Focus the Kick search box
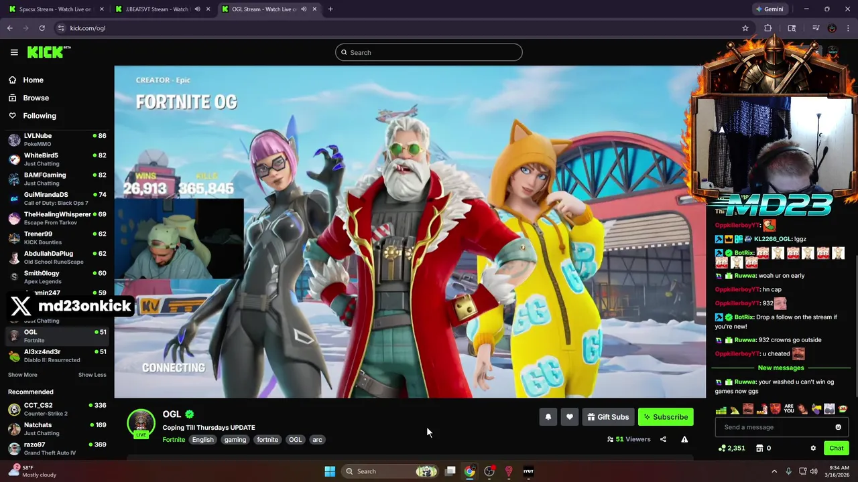This screenshot has height=482, width=858. [429, 52]
